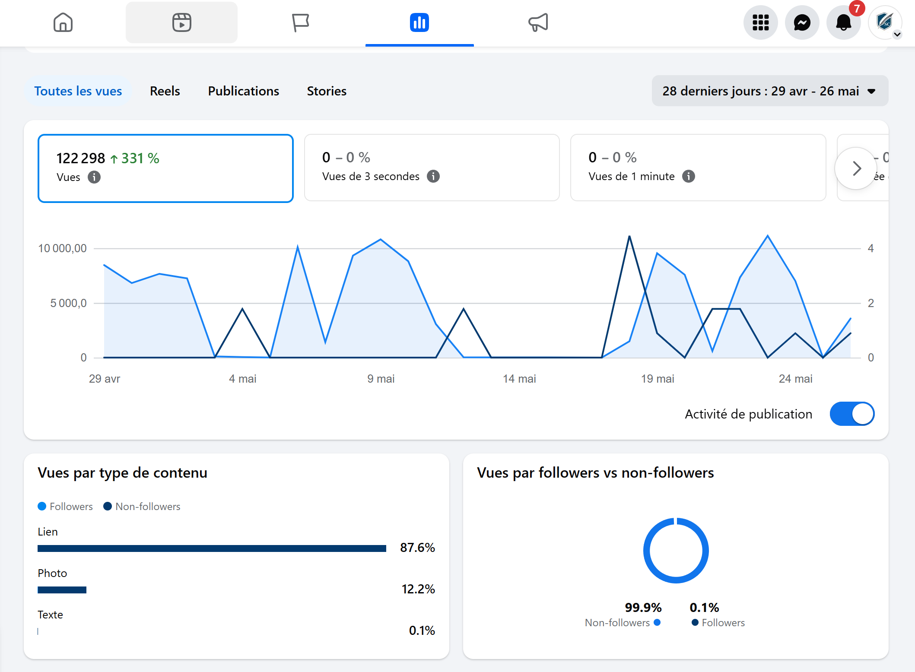Open notifications bell with 7 badge
This screenshot has height=672, width=915.
[x=843, y=22]
